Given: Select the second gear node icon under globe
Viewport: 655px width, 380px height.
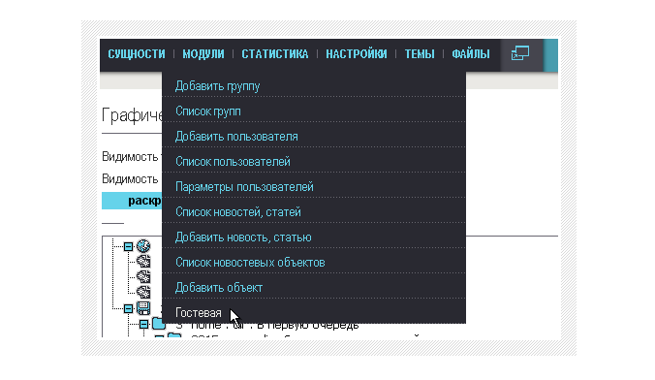Looking at the screenshot, I should (x=143, y=276).
